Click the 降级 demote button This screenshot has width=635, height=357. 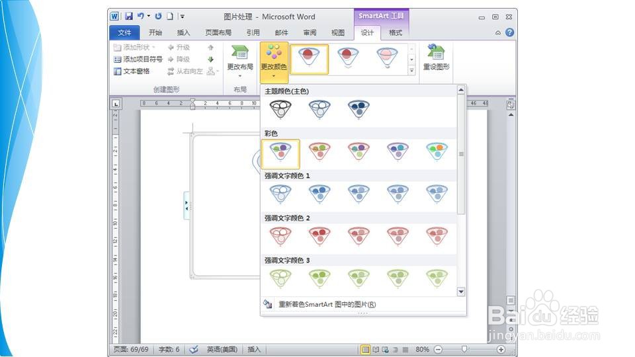coord(179,59)
